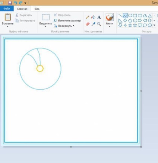
Task: Click the Undo arrow in quick access
Action: (x=15, y=3)
